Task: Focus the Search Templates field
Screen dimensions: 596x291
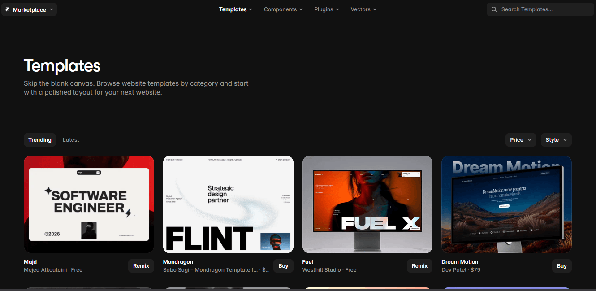Action: (x=540, y=9)
